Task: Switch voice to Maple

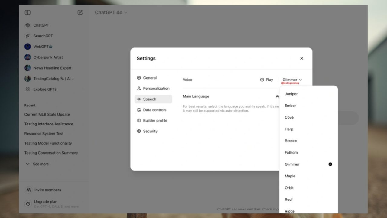Action: [x=308, y=176]
